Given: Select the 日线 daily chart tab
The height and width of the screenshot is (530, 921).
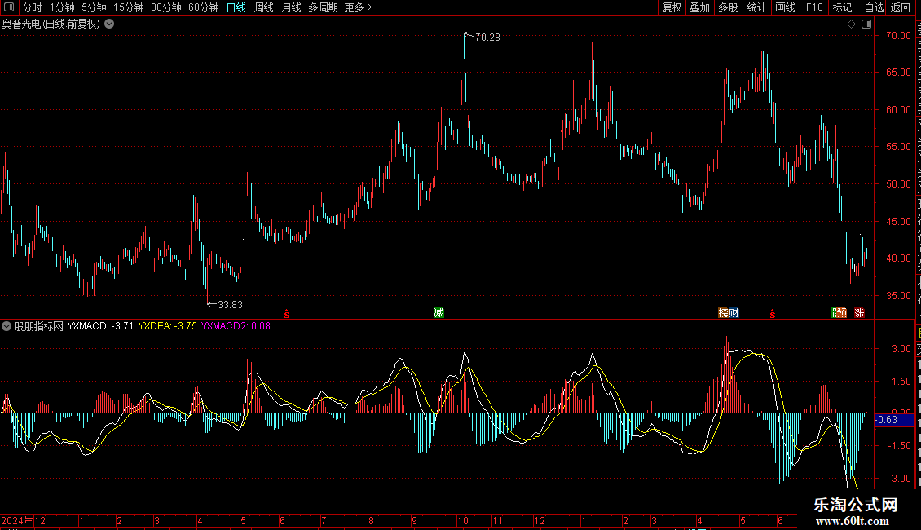Looking at the screenshot, I should tap(236, 7).
